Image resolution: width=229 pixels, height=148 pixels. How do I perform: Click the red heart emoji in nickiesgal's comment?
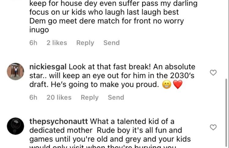pyautogui.click(x=177, y=85)
